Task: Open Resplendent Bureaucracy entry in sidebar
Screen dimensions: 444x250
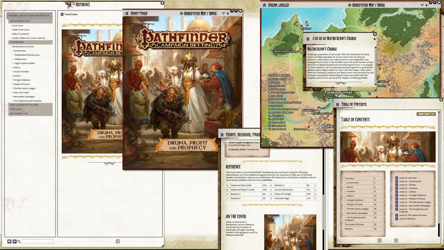Action: 26,55
